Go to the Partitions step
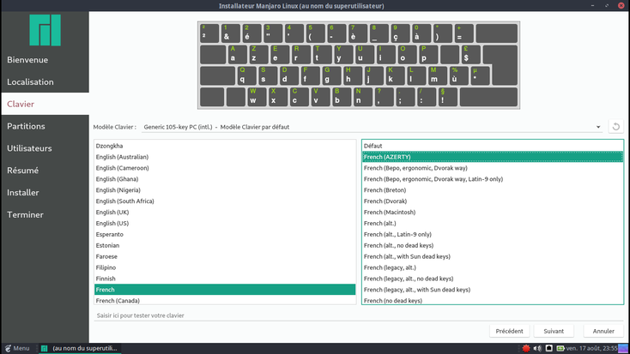This screenshot has height=354, width=630. click(45, 126)
